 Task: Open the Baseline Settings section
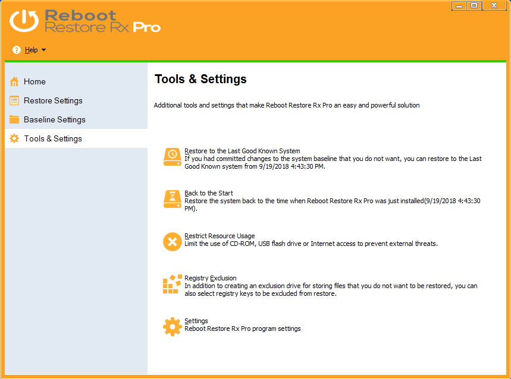[54, 119]
